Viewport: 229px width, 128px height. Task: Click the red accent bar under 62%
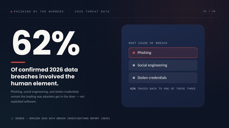coord(18,62)
